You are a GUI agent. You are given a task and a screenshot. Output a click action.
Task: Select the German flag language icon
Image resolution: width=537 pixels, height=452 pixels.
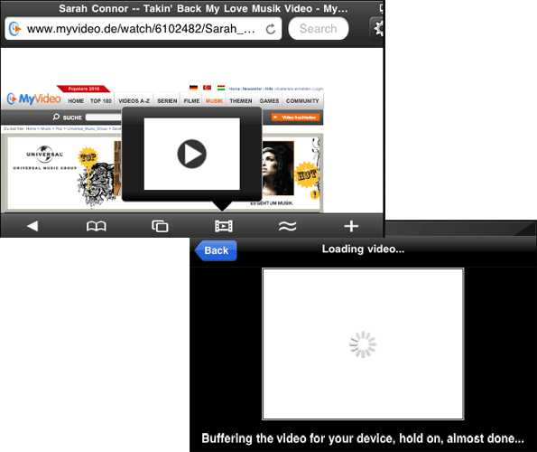pyautogui.click(x=193, y=88)
